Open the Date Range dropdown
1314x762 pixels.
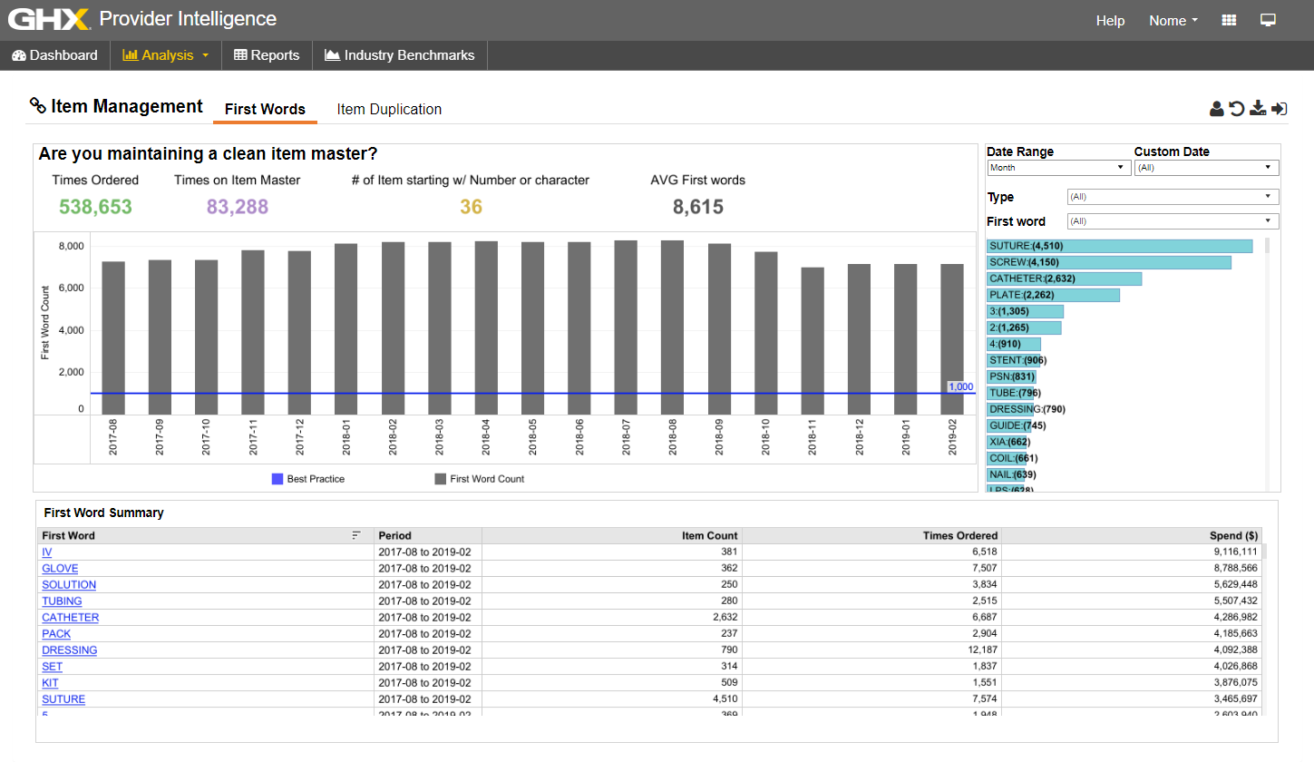(x=1058, y=168)
